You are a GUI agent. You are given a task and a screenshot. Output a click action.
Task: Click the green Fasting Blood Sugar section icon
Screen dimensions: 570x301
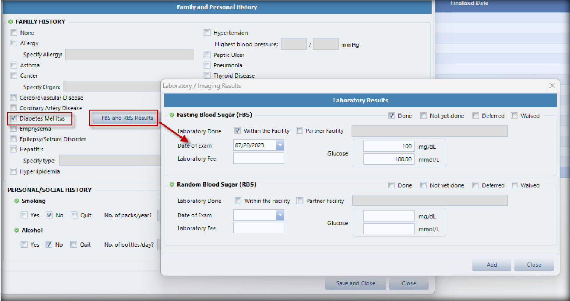[x=172, y=115]
